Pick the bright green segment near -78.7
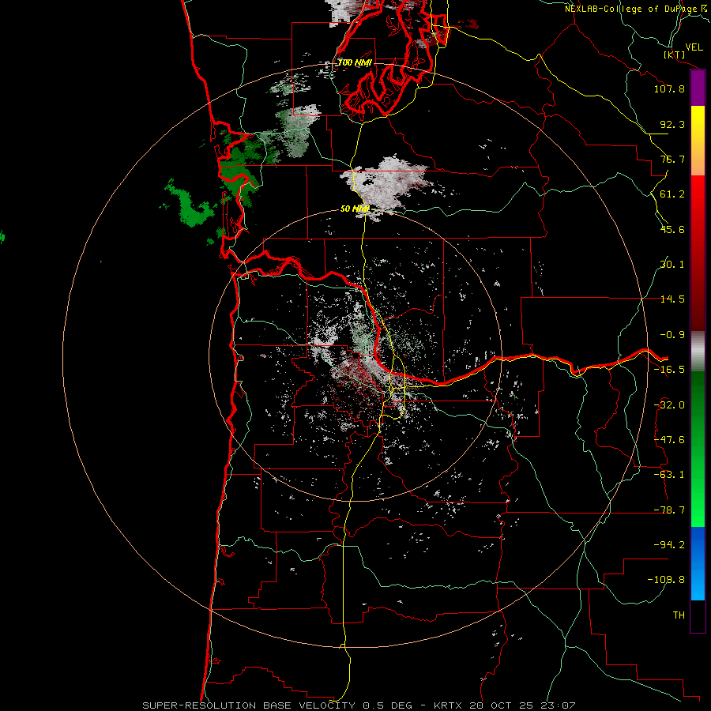Image resolution: width=711 pixels, height=711 pixels. point(698,510)
